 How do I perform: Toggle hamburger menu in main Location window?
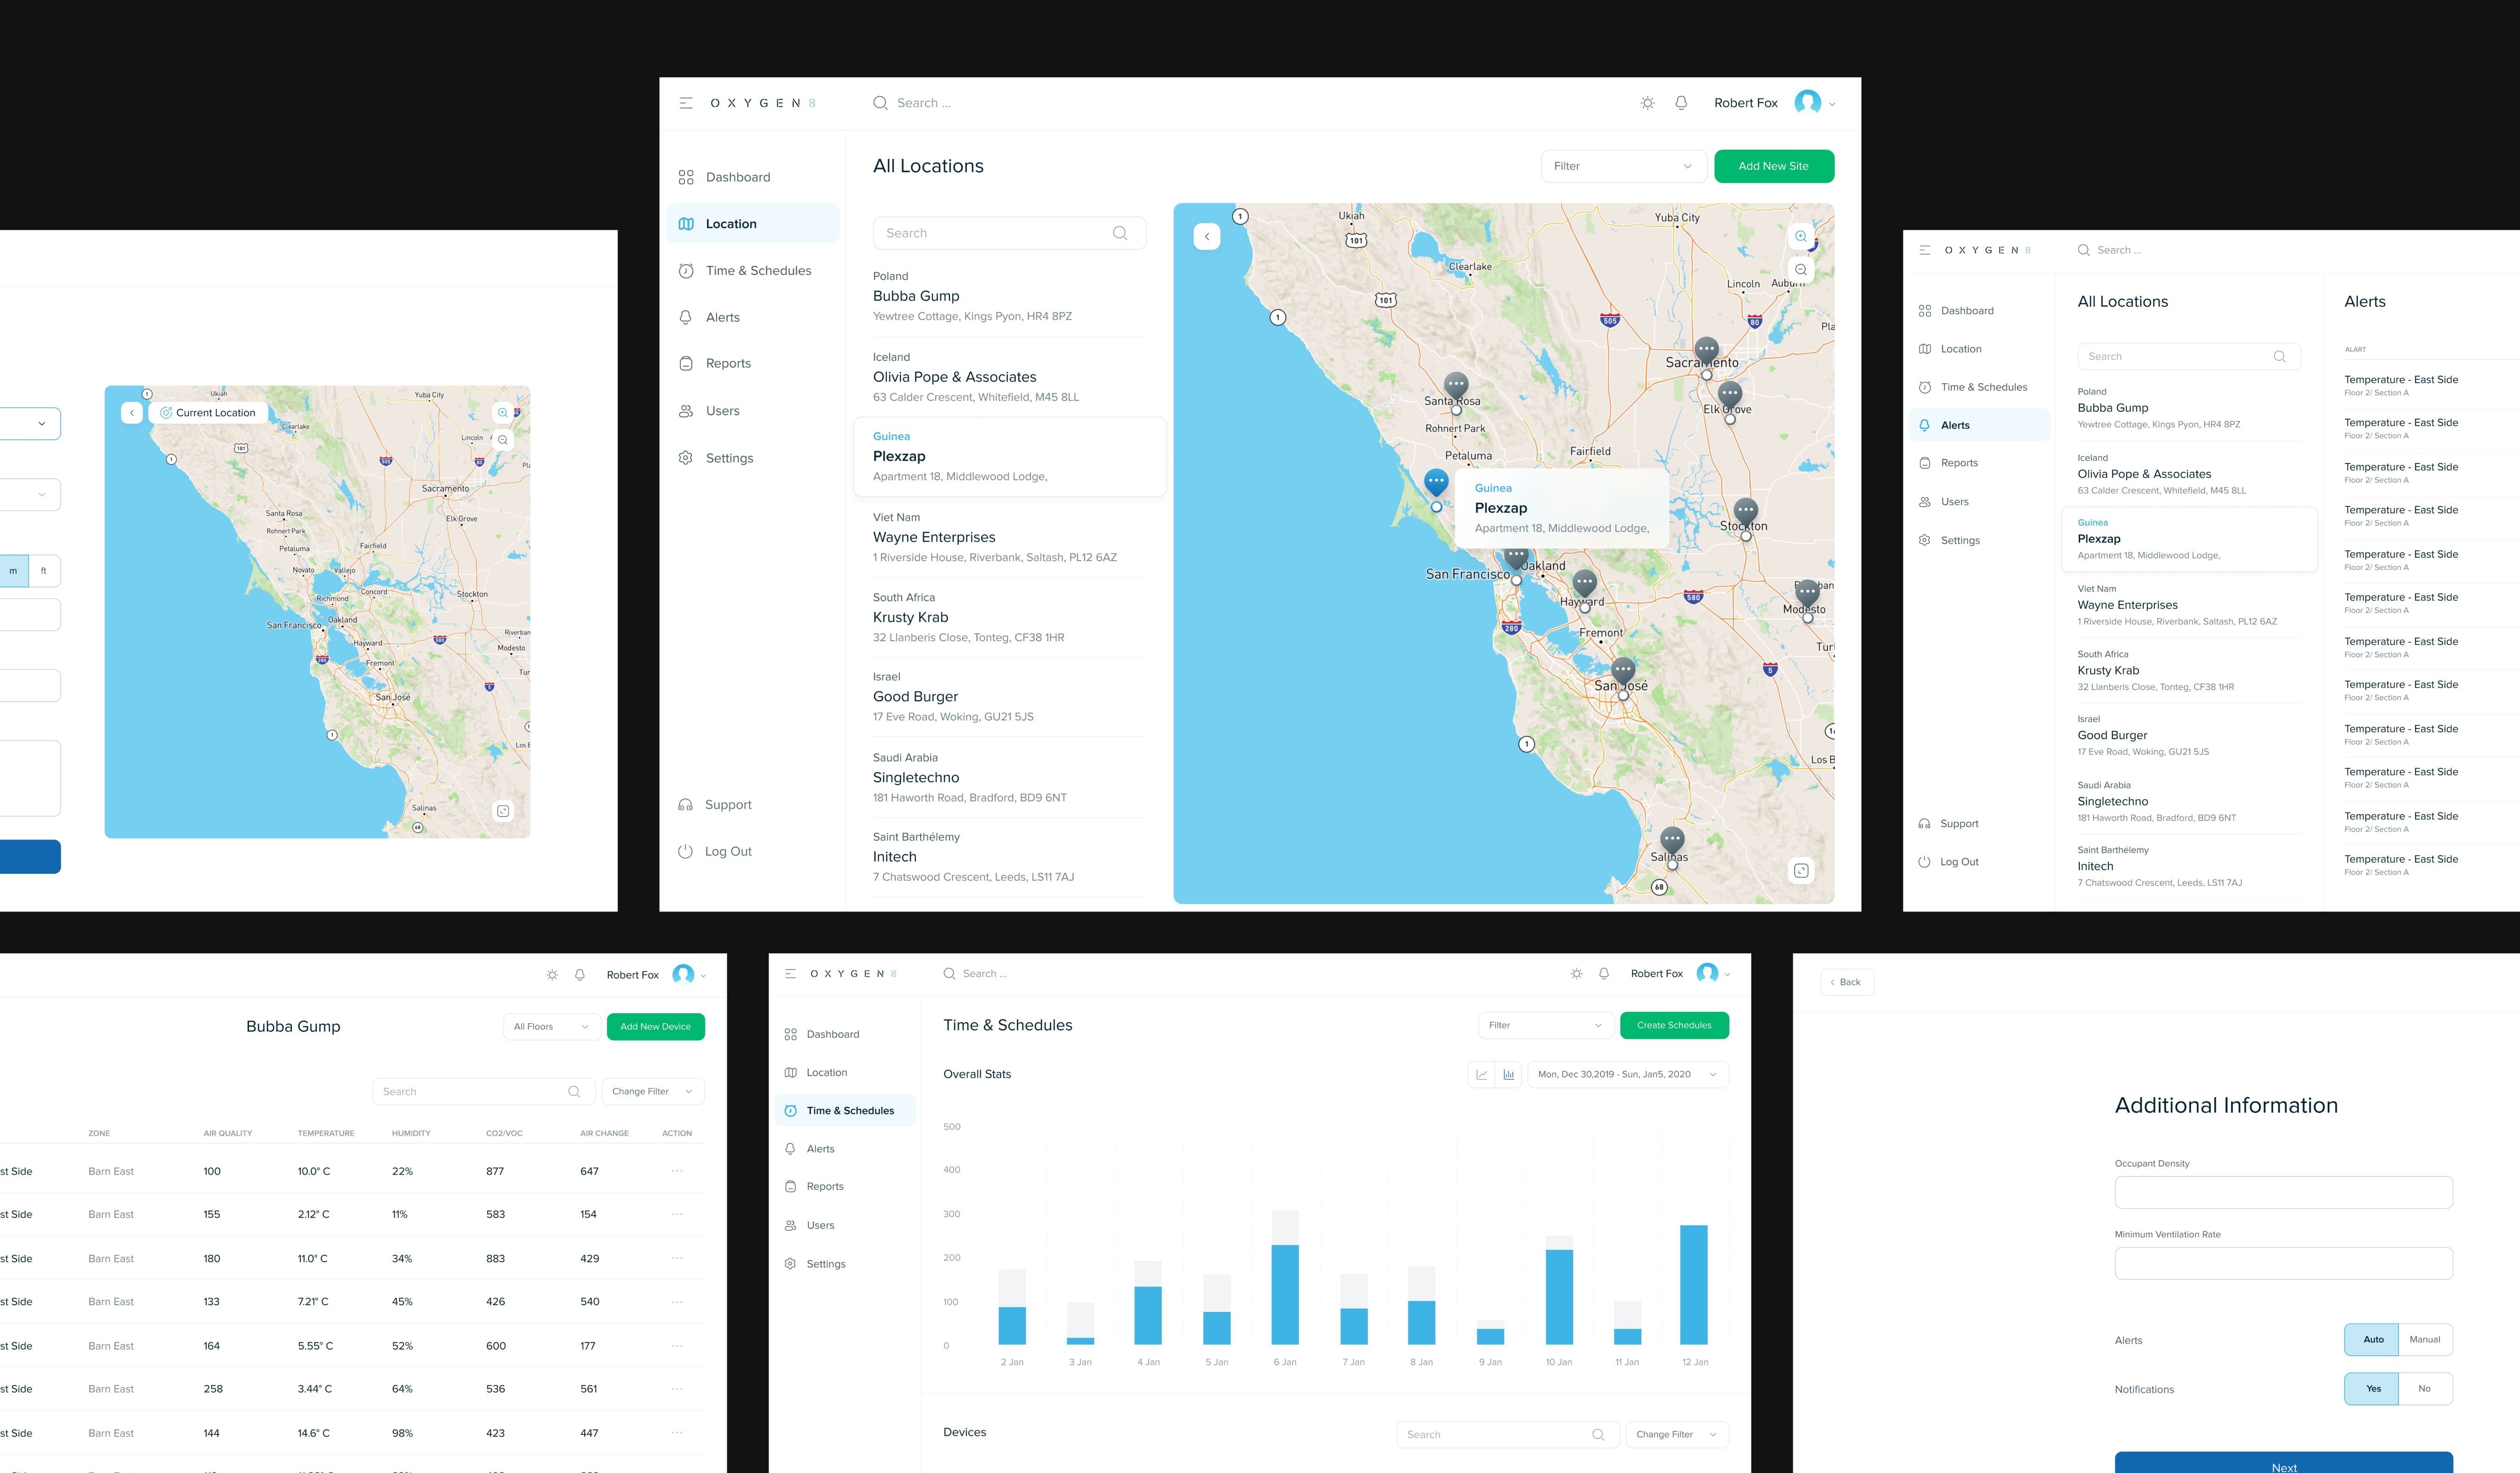[x=686, y=103]
